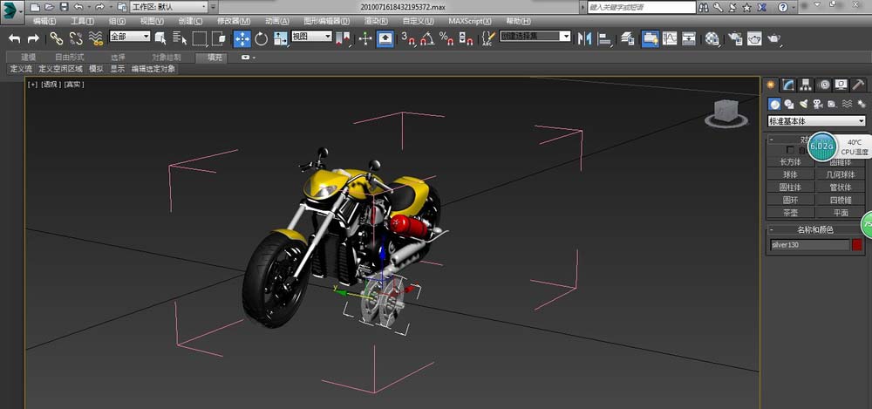Open the Modify panel tab
Screen dimensions: 872x409
pyautogui.click(x=788, y=85)
